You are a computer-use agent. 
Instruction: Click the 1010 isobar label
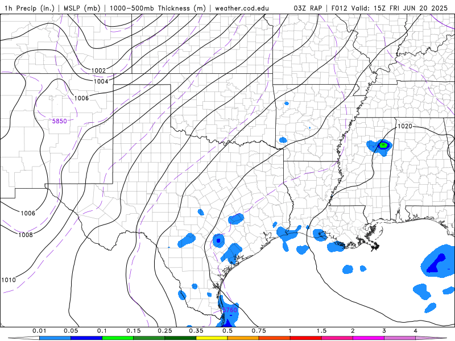coord(9,280)
